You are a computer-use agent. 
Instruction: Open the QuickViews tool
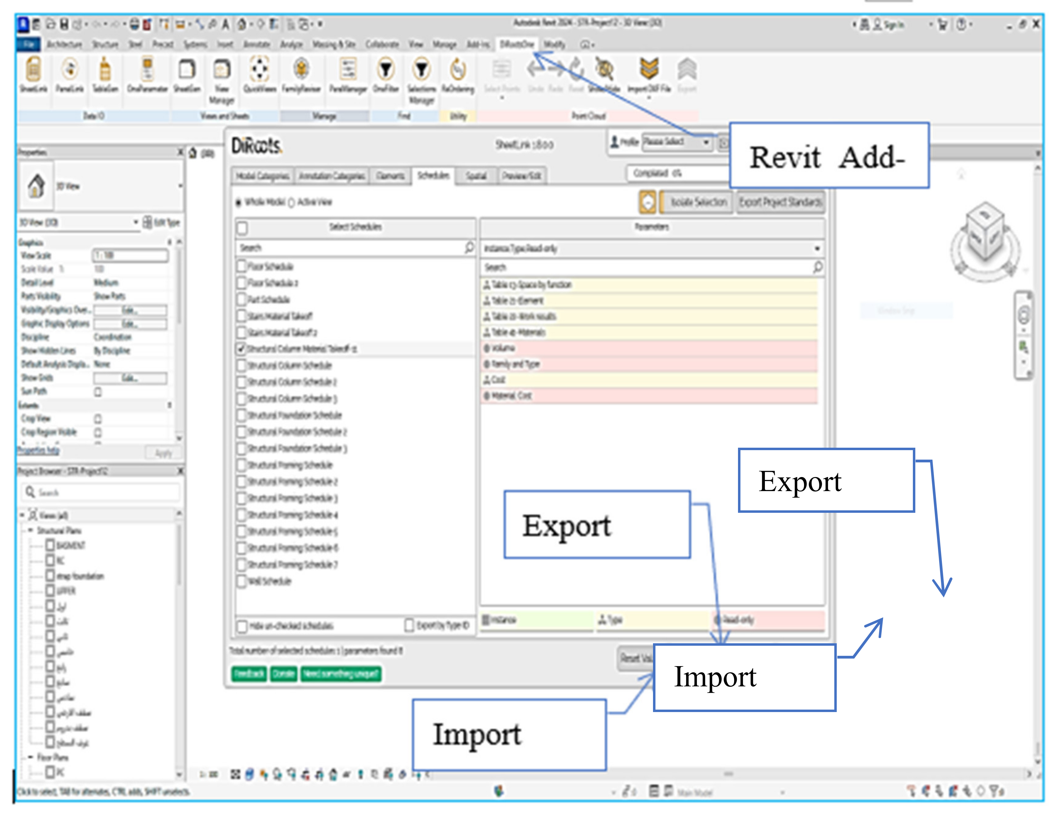point(260,74)
